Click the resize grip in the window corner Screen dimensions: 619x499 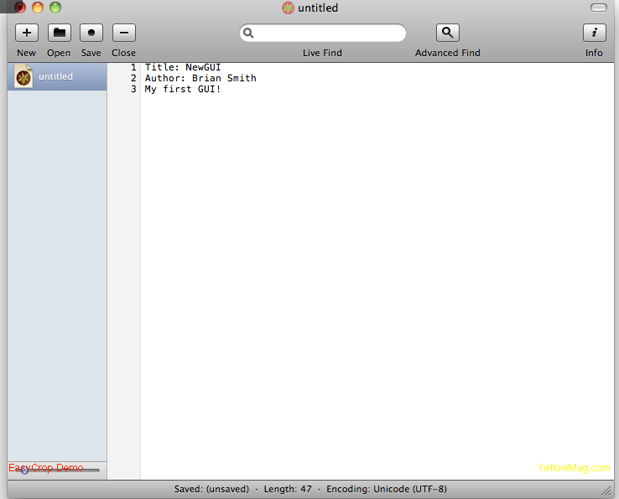point(606,490)
